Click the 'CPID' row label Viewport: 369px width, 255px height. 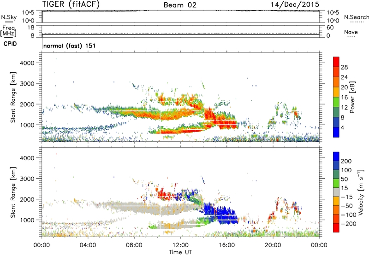point(10,44)
